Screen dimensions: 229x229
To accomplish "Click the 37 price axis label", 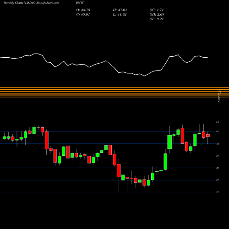I will click(x=218, y=156).
